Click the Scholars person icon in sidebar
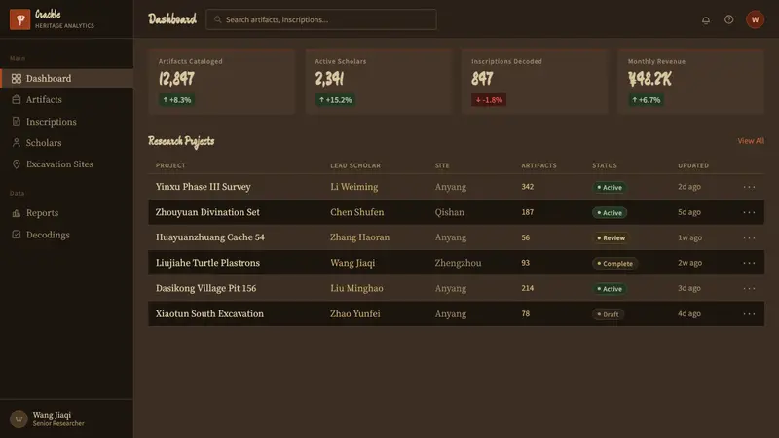The image size is (779, 438). 17,142
